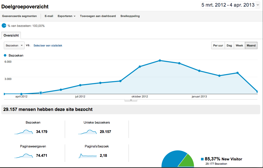Open the Bezoeken metric dropdown
Screen dimensions: 263x168
(14, 45)
